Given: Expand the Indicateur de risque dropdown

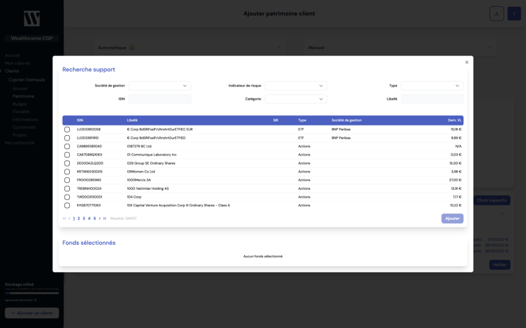Looking at the screenshot, I should pos(295,86).
